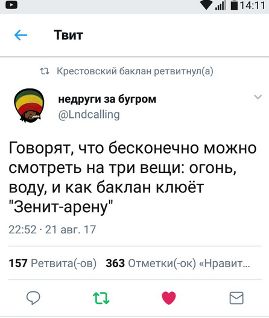This screenshot has width=269, height=318.
Task: View the 363 Отметки «Нравится» list
Action: pos(178,263)
